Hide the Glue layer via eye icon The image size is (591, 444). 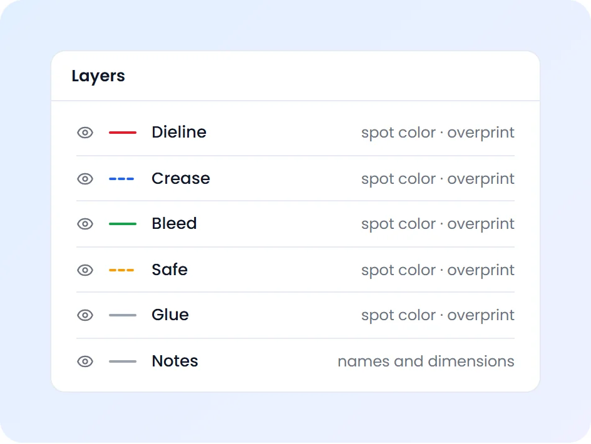(x=85, y=315)
